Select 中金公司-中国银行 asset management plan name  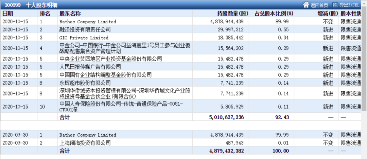pos(125,48)
